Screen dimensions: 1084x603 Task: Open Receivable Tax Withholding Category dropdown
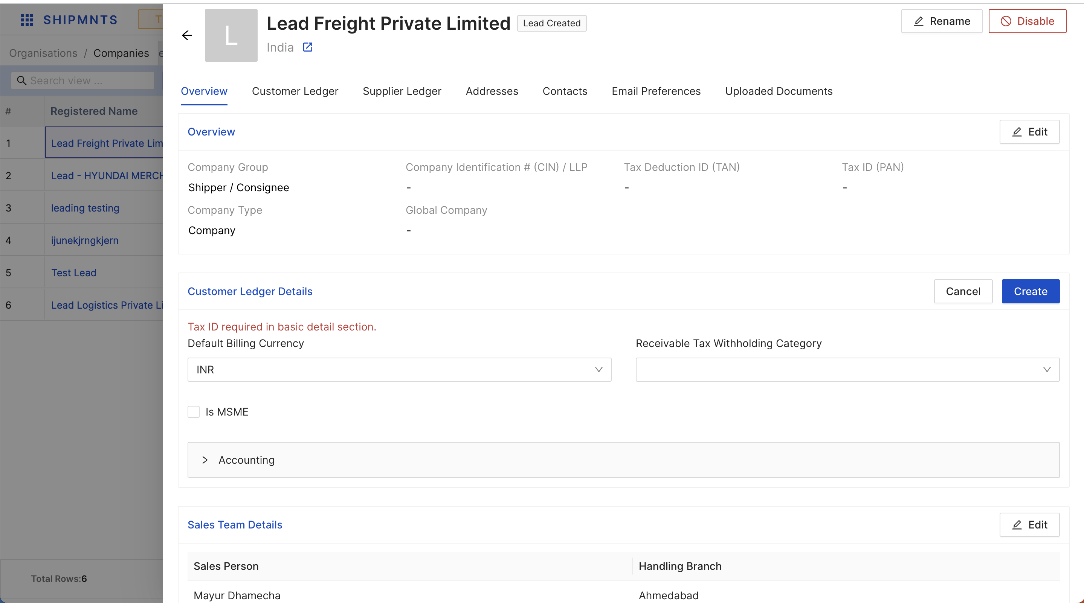coord(847,370)
